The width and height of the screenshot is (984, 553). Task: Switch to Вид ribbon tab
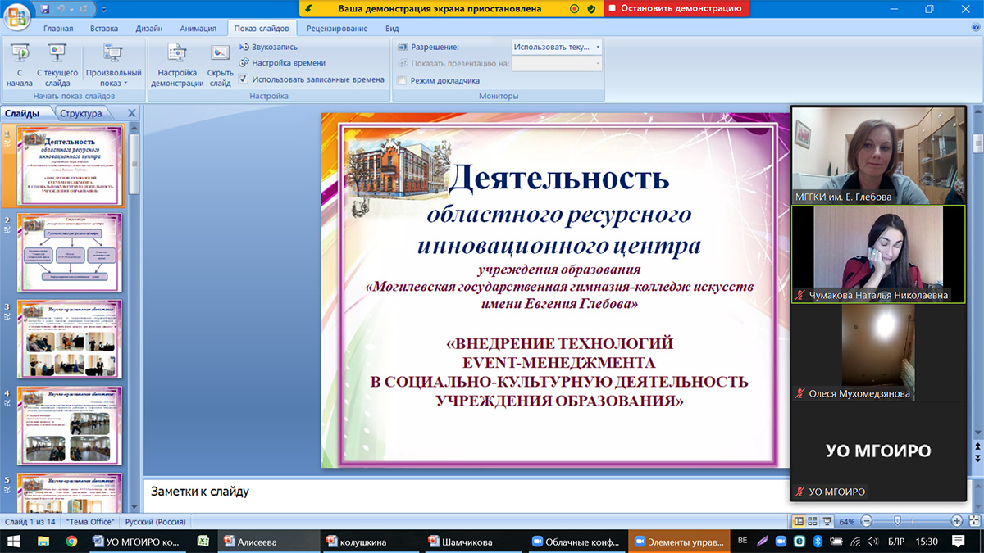[392, 28]
